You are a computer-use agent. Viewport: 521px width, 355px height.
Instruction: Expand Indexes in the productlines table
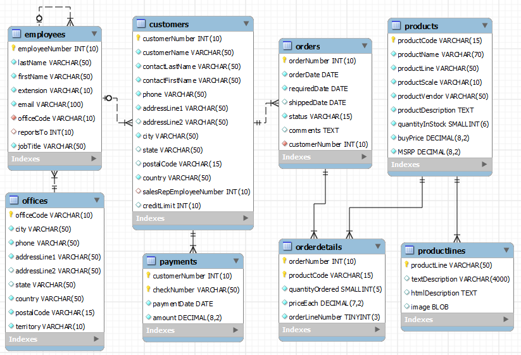point(506,320)
